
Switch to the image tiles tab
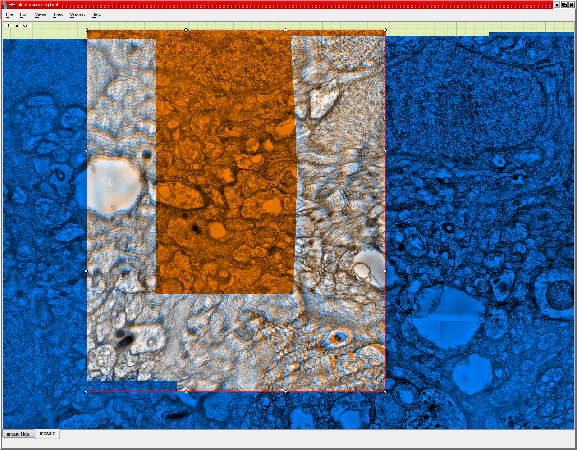18,434
